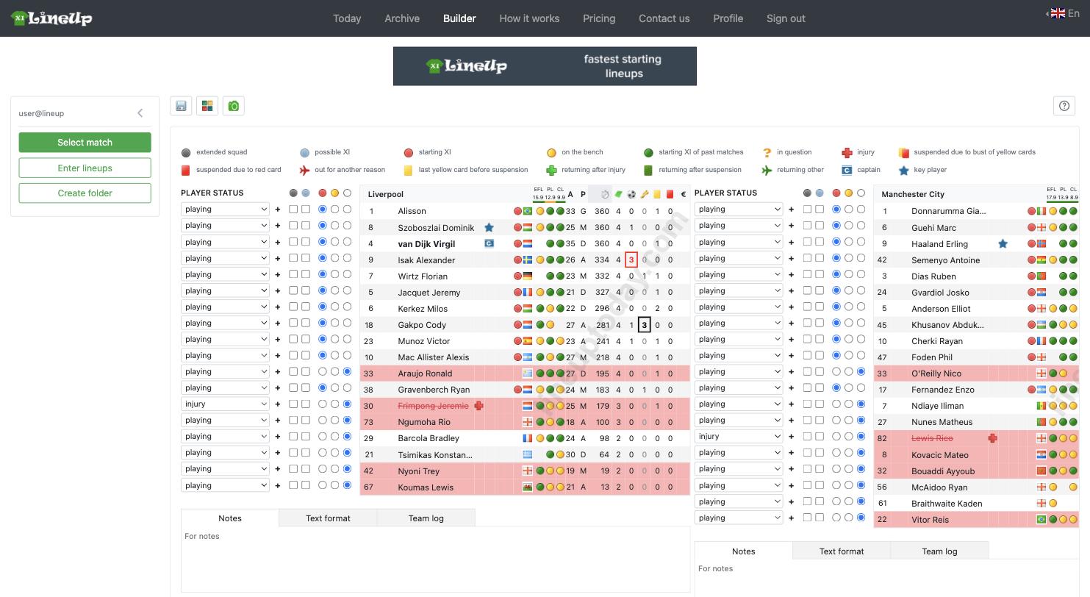
Task: Open the help question mark icon
Action: (1064, 106)
